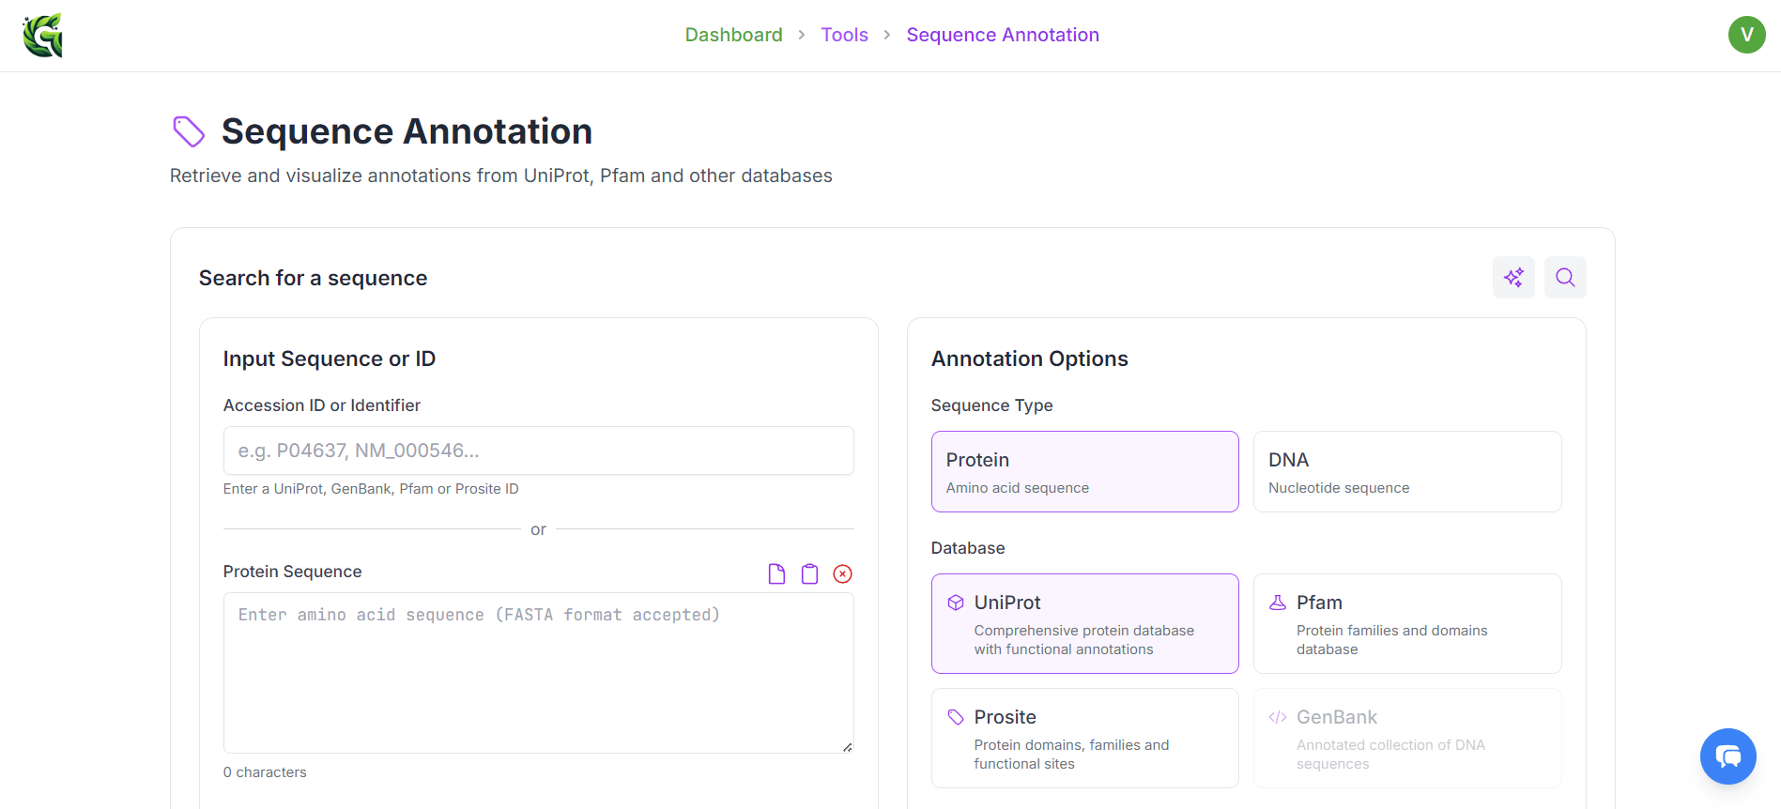Open Tools breadcrumb link
This screenshot has height=809, width=1781.
tap(844, 35)
